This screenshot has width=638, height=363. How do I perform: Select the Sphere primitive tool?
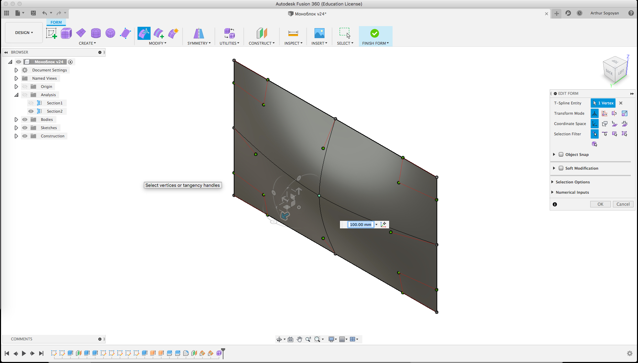tap(110, 33)
